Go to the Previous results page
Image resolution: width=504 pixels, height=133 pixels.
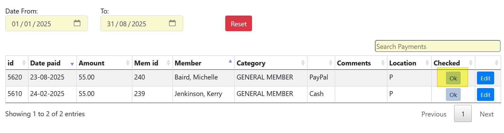tap(434, 114)
